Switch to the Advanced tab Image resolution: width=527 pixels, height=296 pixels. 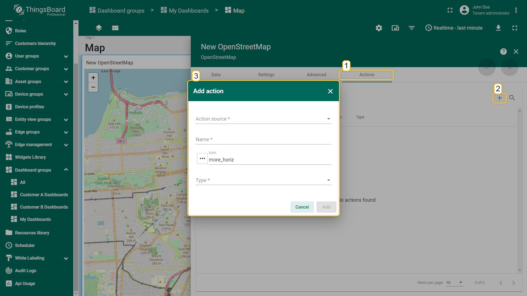pos(316,75)
